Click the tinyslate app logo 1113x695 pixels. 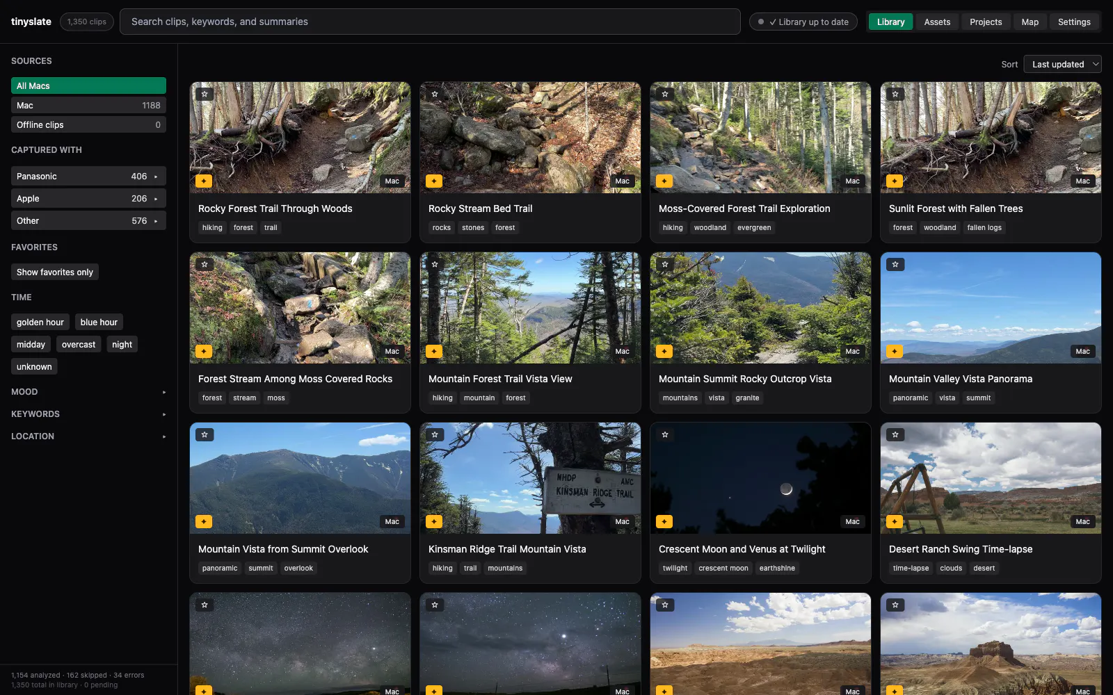(31, 22)
